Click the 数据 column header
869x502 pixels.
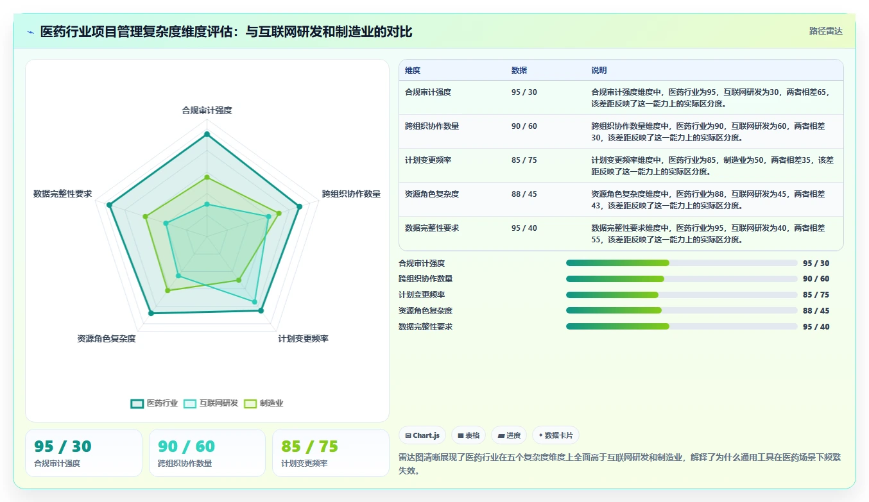[x=519, y=71]
